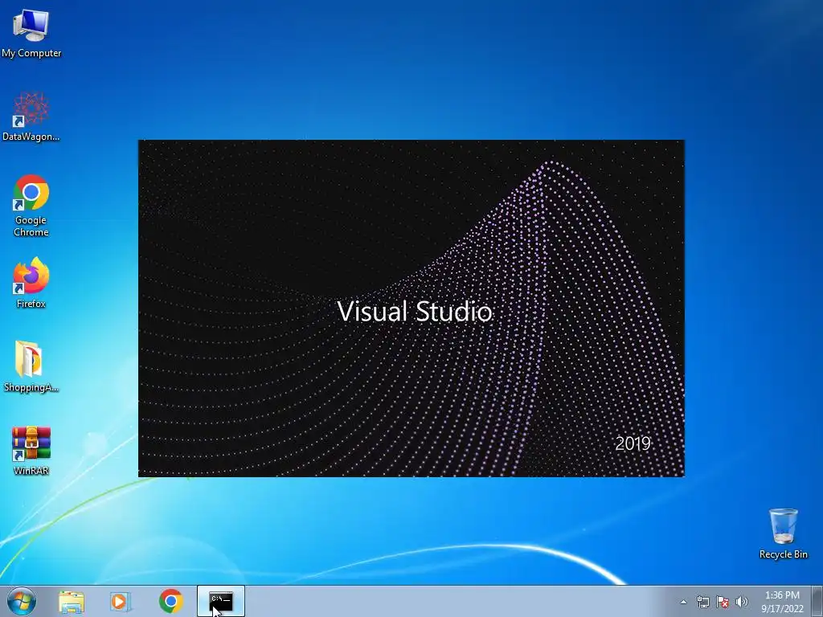Launch Windows Media Player from taskbar
This screenshot has height=617, width=823.
coord(121,601)
